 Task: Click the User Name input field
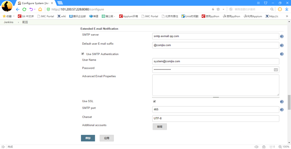pyautogui.click(x=216, y=61)
